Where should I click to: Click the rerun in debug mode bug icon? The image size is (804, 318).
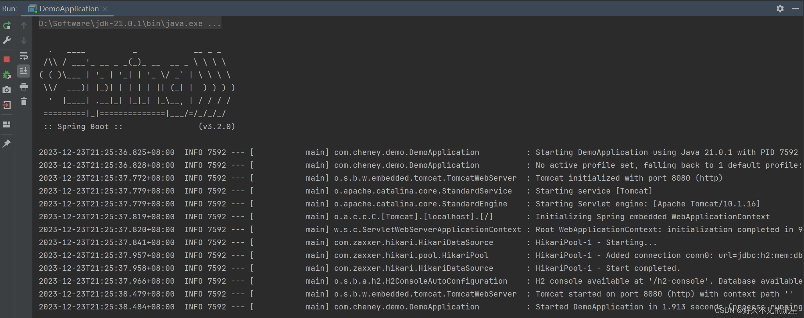click(7, 75)
